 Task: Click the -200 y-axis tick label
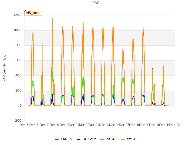click(18, 121)
